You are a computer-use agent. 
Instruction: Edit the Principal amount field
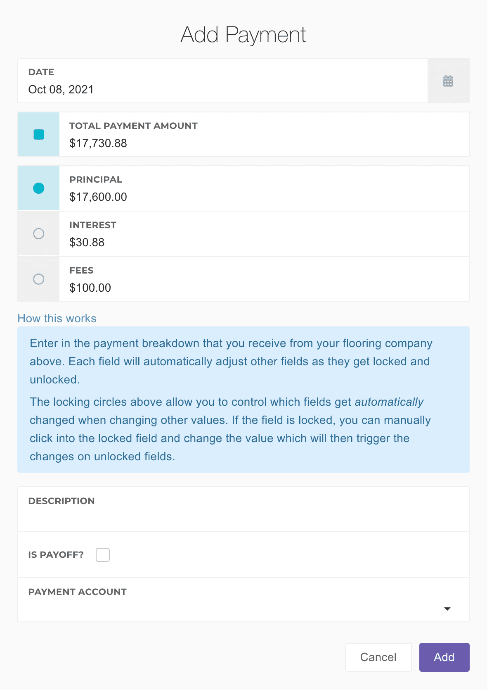click(264, 197)
